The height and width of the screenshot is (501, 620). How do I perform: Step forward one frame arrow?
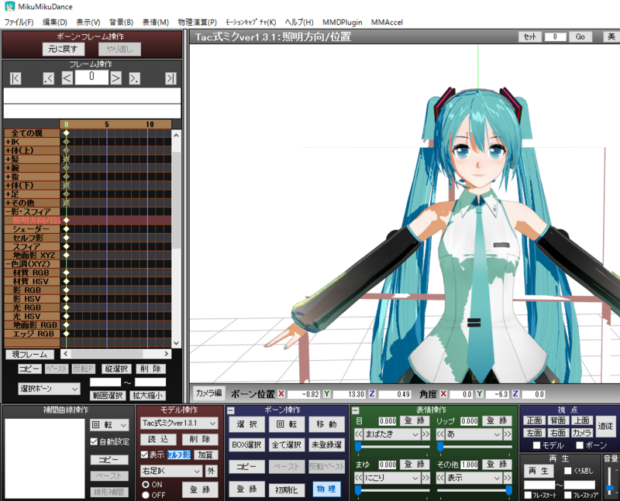115,78
